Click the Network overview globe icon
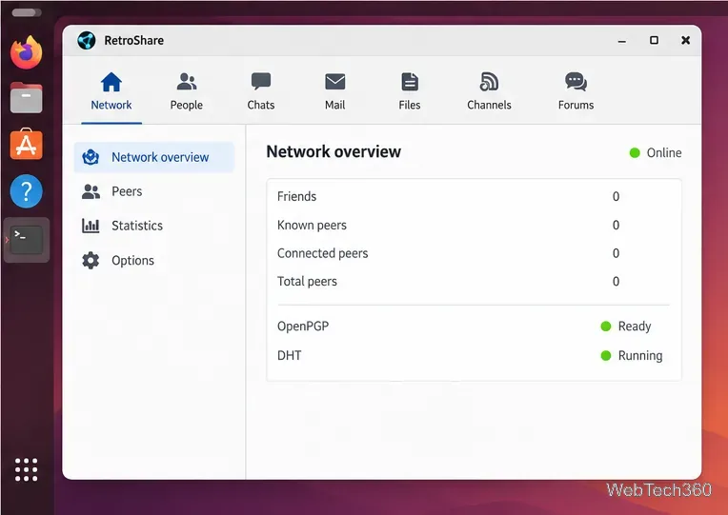Screen dimensions: 728x515 point(91,157)
